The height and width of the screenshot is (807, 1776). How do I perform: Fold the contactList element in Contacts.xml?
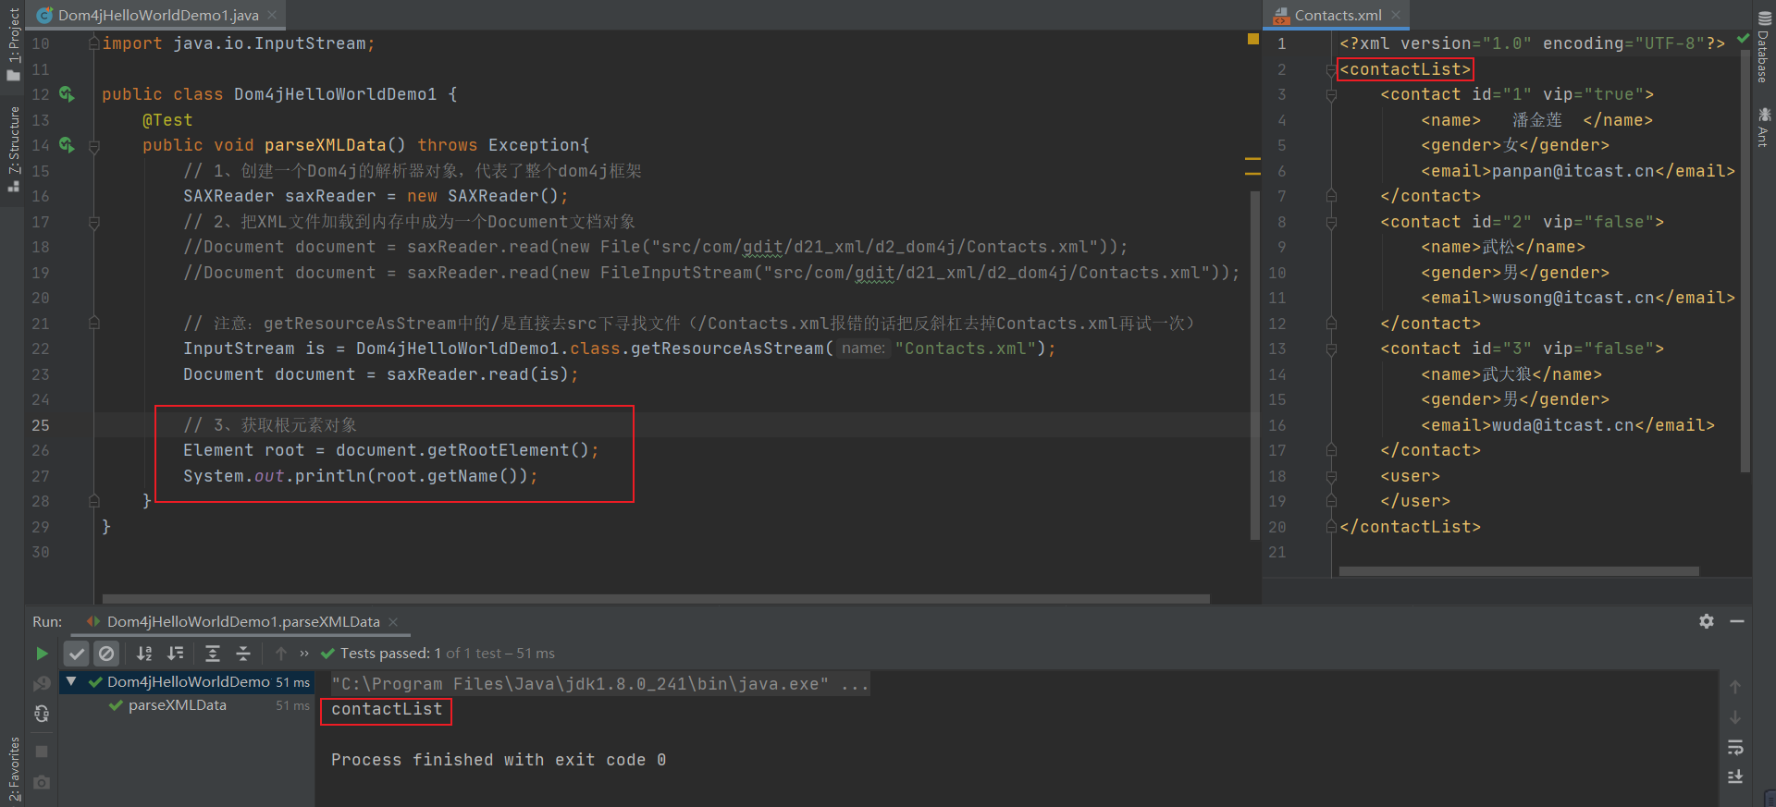click(x=1331, y=69)
